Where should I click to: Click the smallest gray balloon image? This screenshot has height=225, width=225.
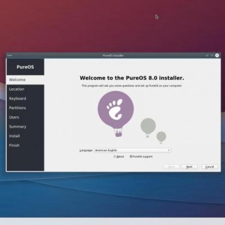161,137
